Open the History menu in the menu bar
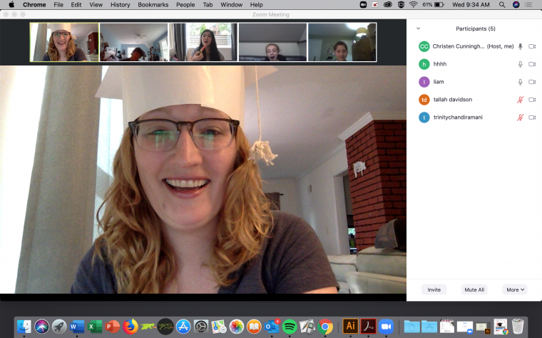Image resolution: width=542 pixels, height=338 pixels. pos(120,4)
